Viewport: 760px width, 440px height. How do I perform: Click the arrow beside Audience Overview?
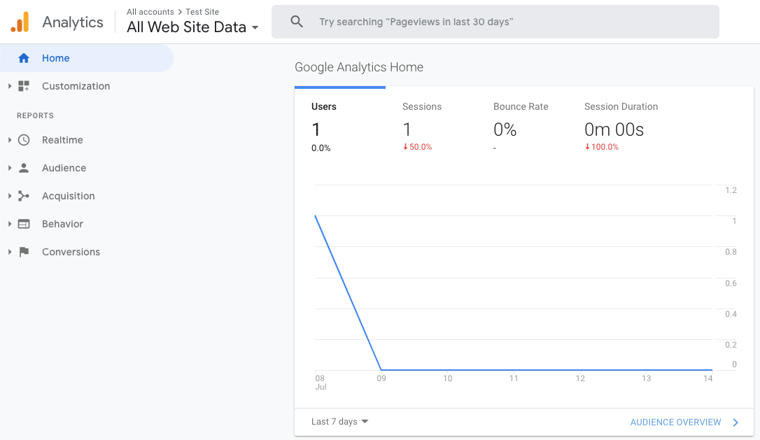[736, 422]
